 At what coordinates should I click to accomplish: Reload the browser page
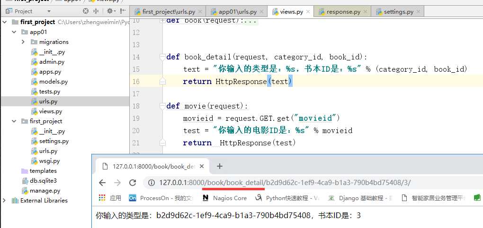133,183
